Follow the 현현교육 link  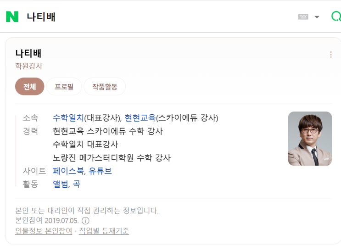point(140,118)
